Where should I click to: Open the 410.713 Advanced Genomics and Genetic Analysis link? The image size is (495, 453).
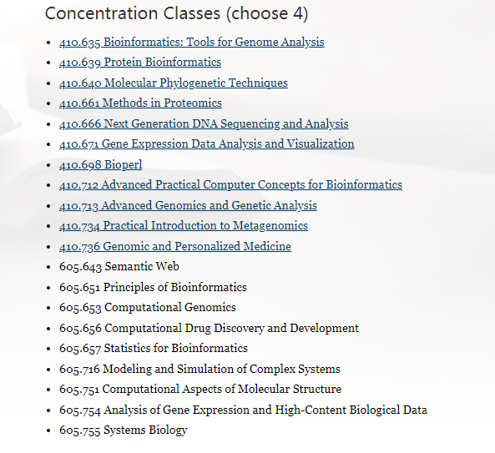coord(188,205)
